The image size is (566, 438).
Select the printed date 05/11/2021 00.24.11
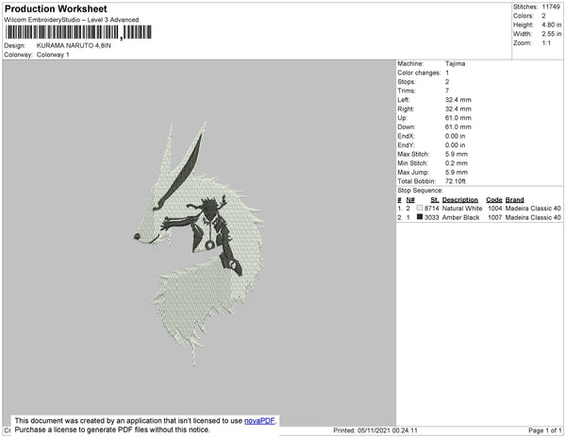pyautogui.click(x=388, y=430)
